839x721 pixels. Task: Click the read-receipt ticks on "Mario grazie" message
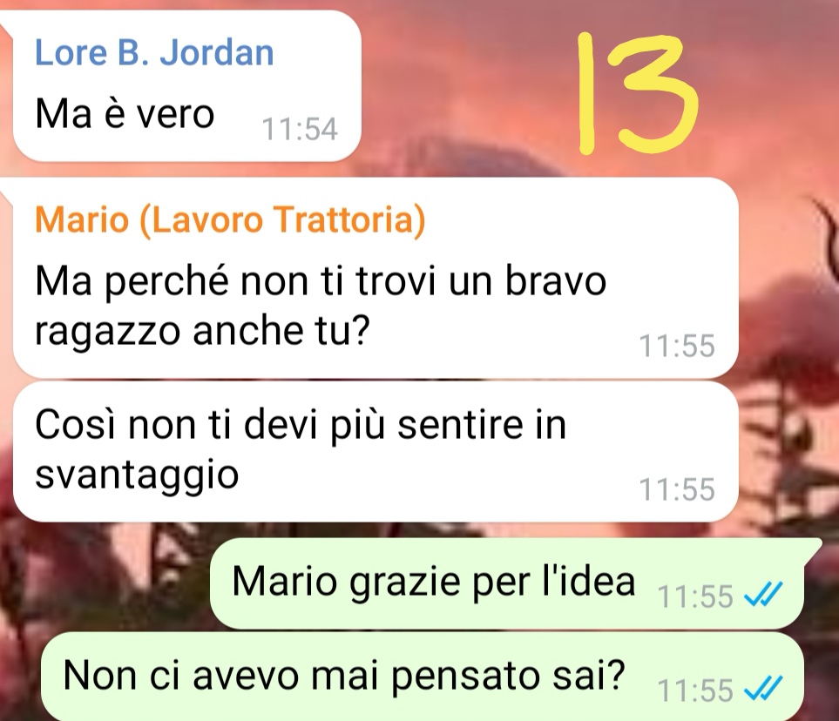coord(763,594)
